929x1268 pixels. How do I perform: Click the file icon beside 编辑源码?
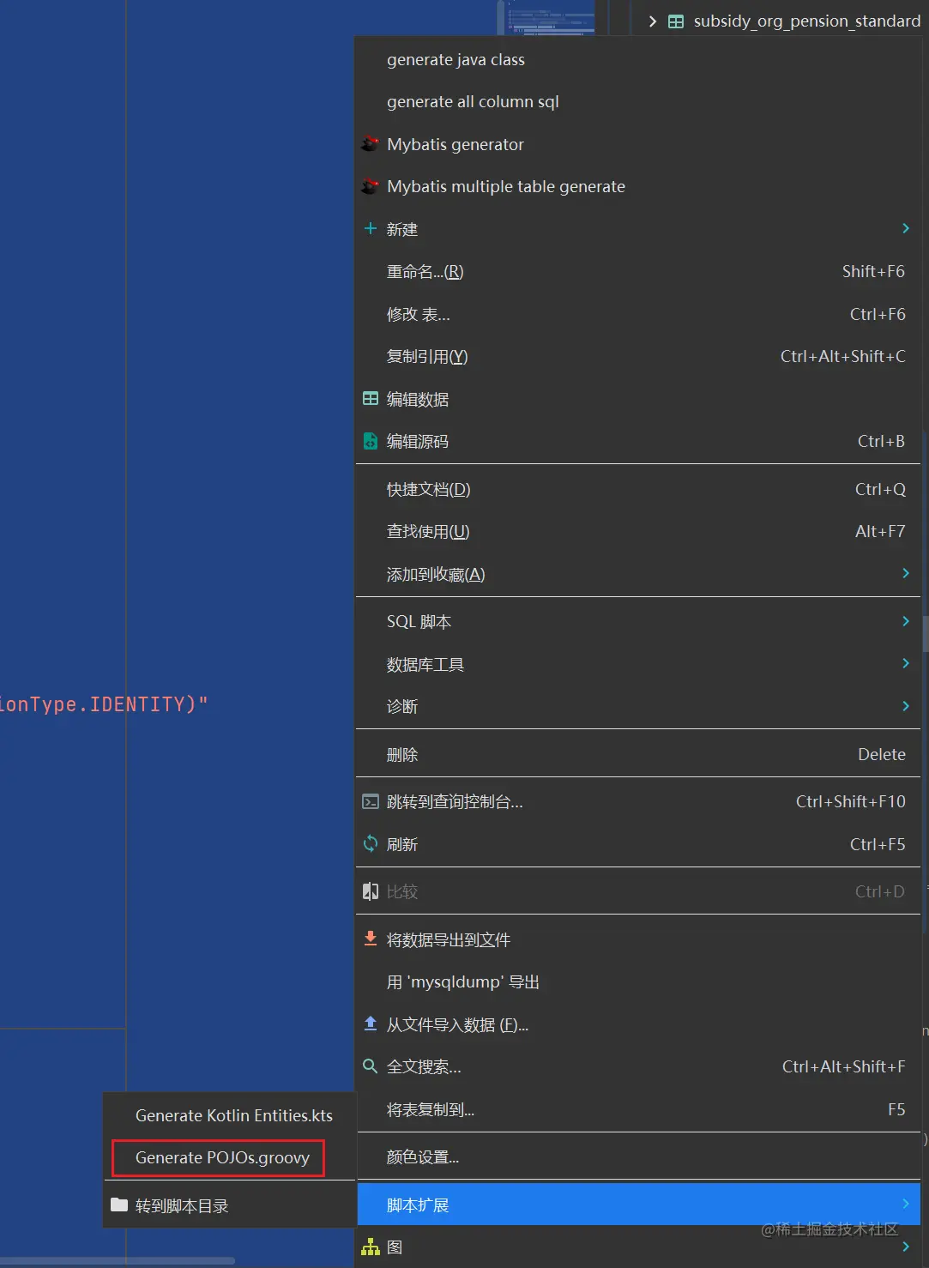pyautogui.click(x=371, y=441)
